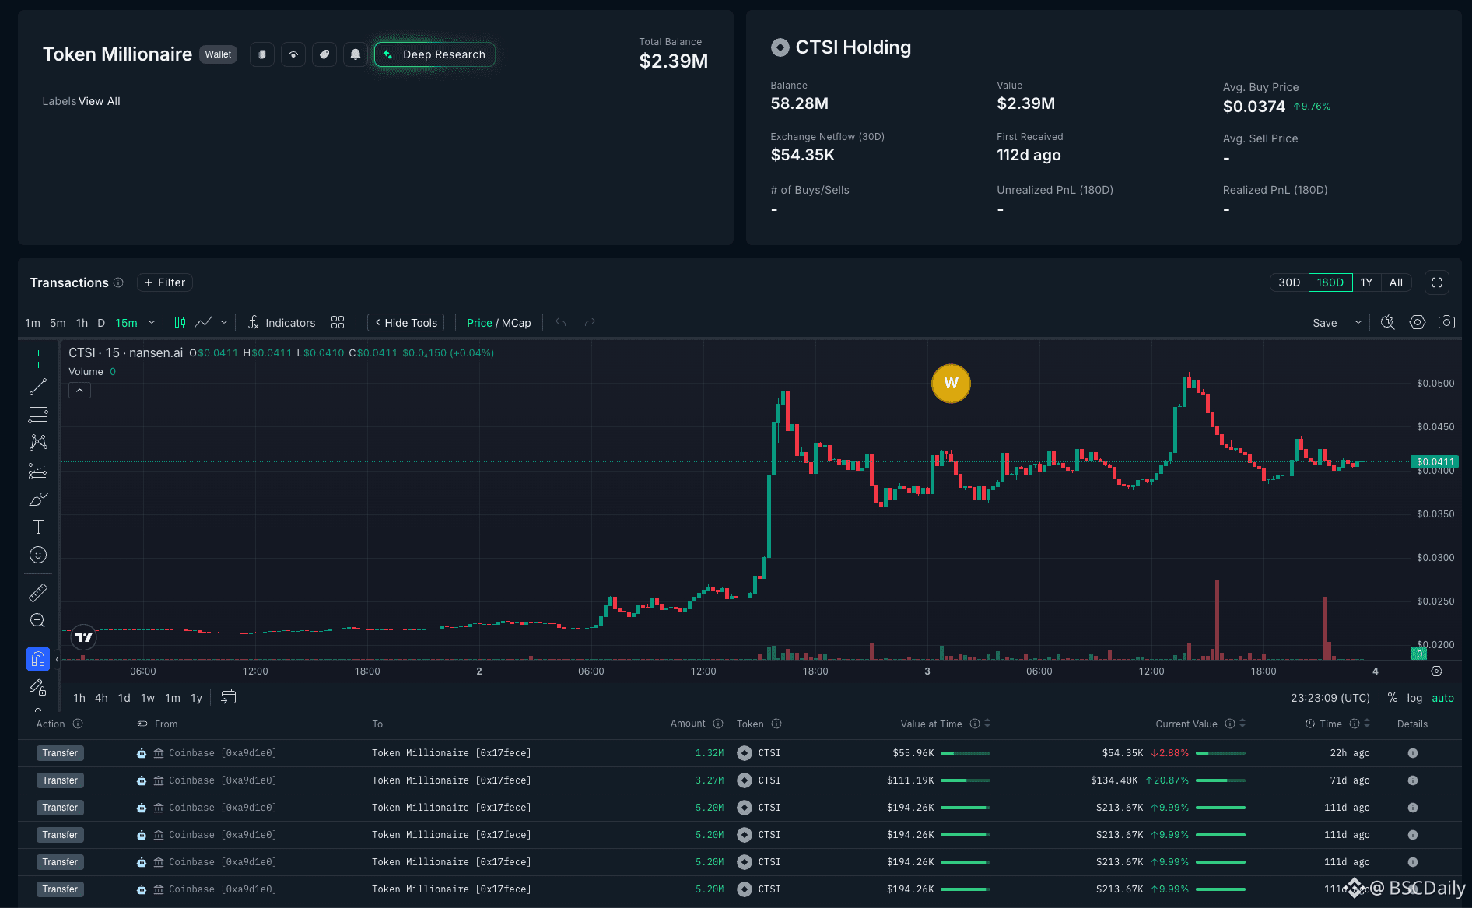This screenshot has width=1472, height=908.
Task: Open the Transactions info tooltip icon
Action: (118, 282)
